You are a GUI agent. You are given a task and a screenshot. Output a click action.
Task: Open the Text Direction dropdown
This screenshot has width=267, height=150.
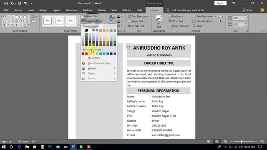coord(138,16)
